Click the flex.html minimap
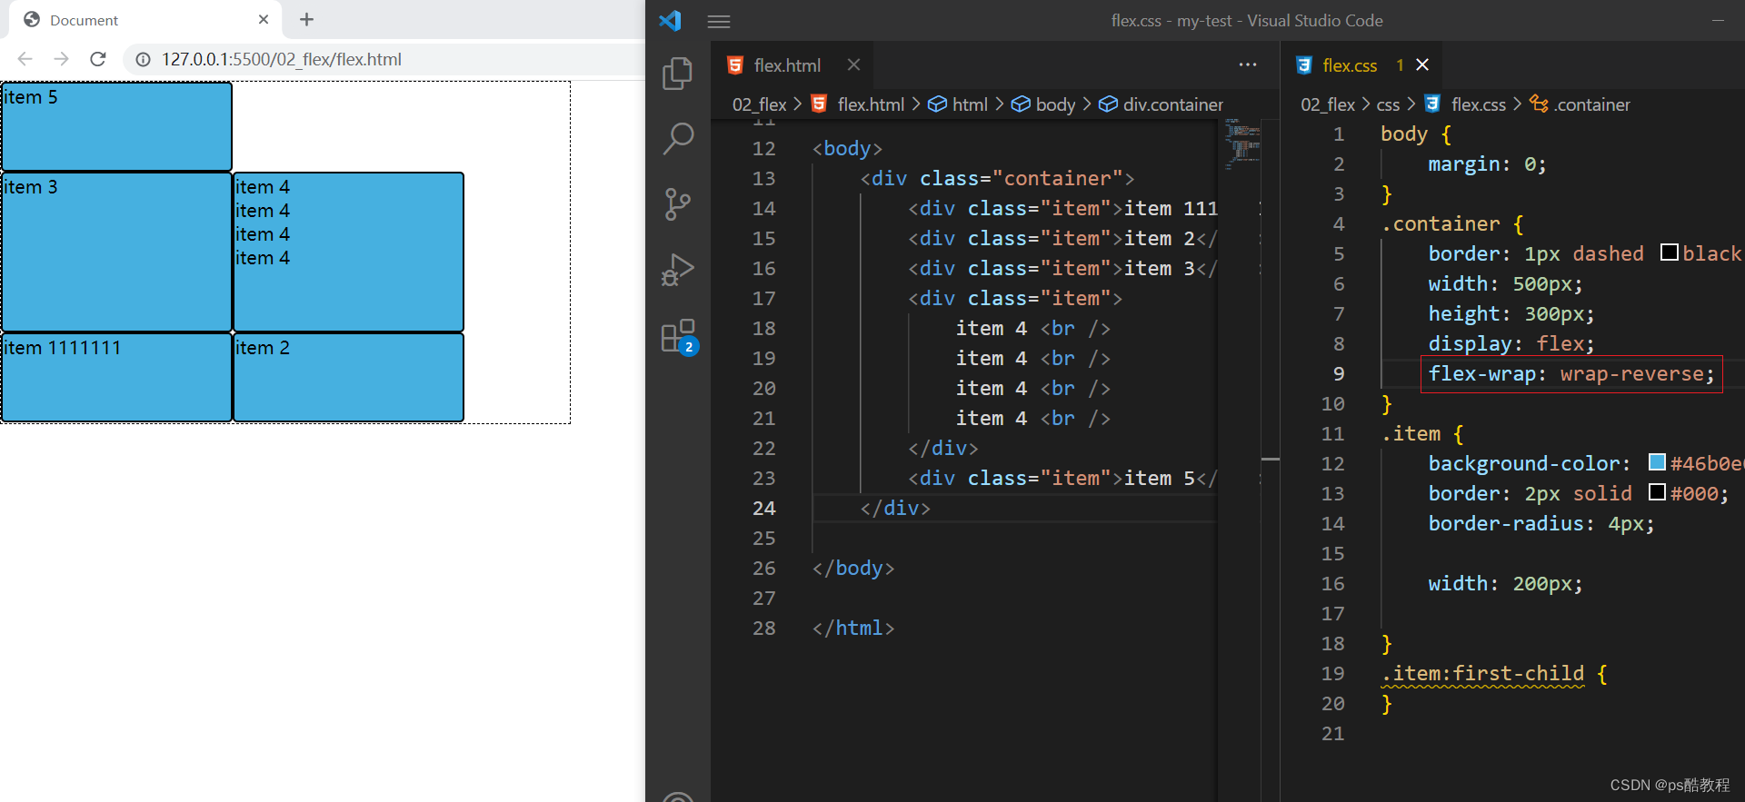This screenshot has width=1745, height=802. tap(1242, 145)
